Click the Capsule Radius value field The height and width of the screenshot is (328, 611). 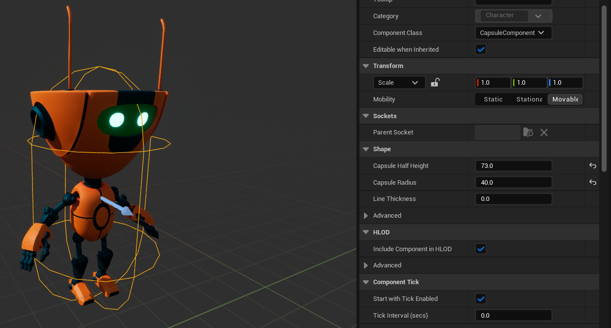pos(514,183)
